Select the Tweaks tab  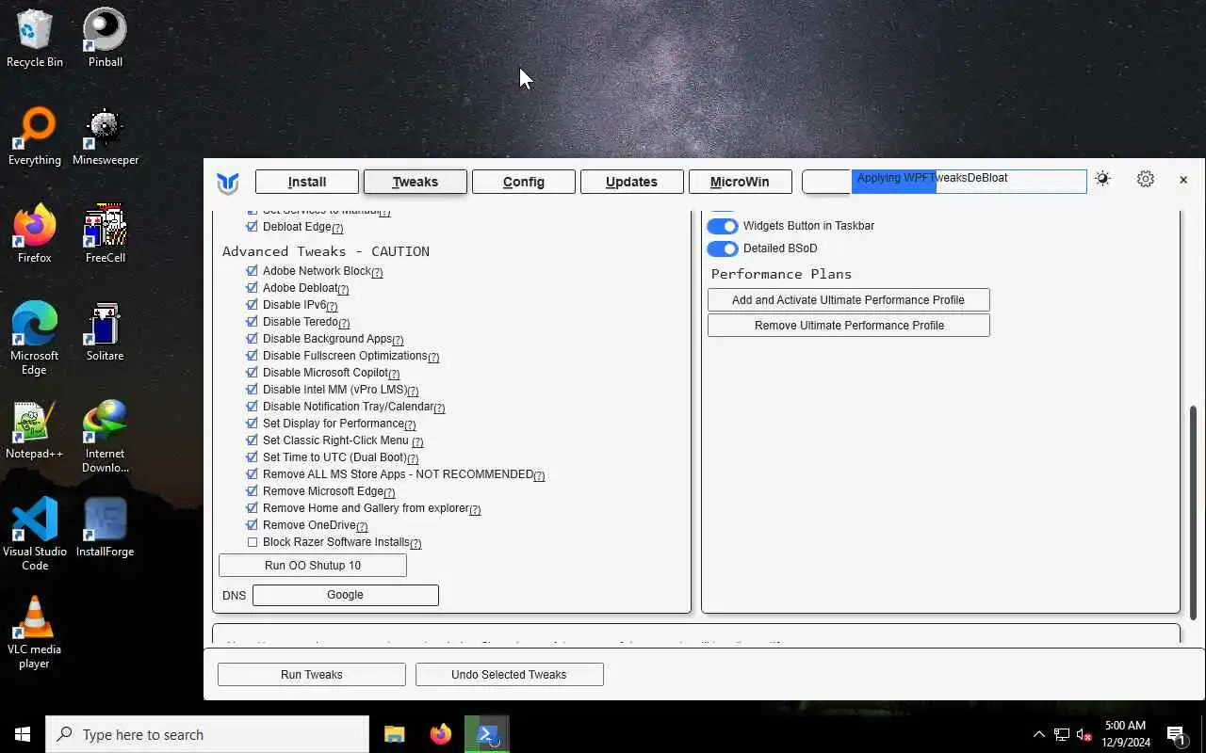(x=416, y=182)
